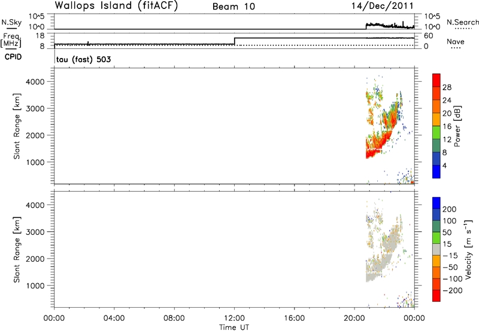Click Power colorbar segment between 16 and 20
Viewport: 479px width, 331px height.
436,119
